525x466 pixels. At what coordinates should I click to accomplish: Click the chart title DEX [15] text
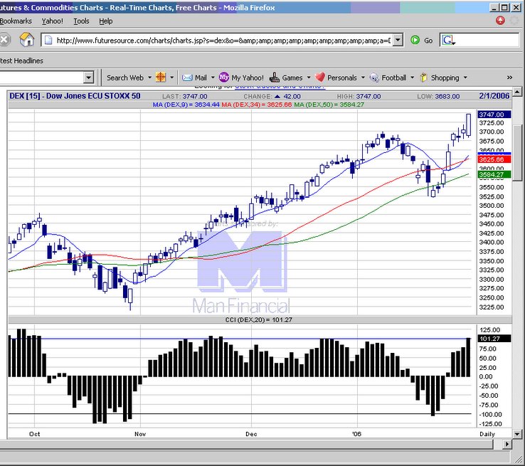coord(75,96)
